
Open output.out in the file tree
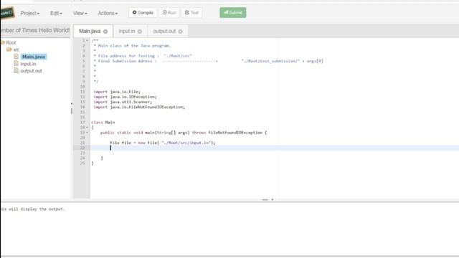(x=31, y=71)
